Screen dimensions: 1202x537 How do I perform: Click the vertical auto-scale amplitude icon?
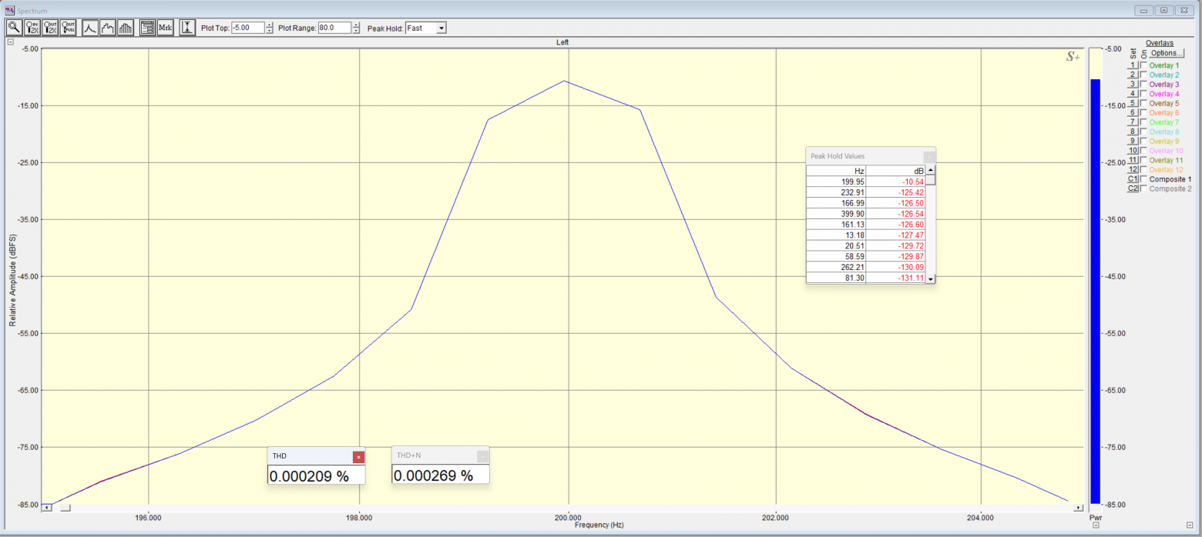point(188,28)
